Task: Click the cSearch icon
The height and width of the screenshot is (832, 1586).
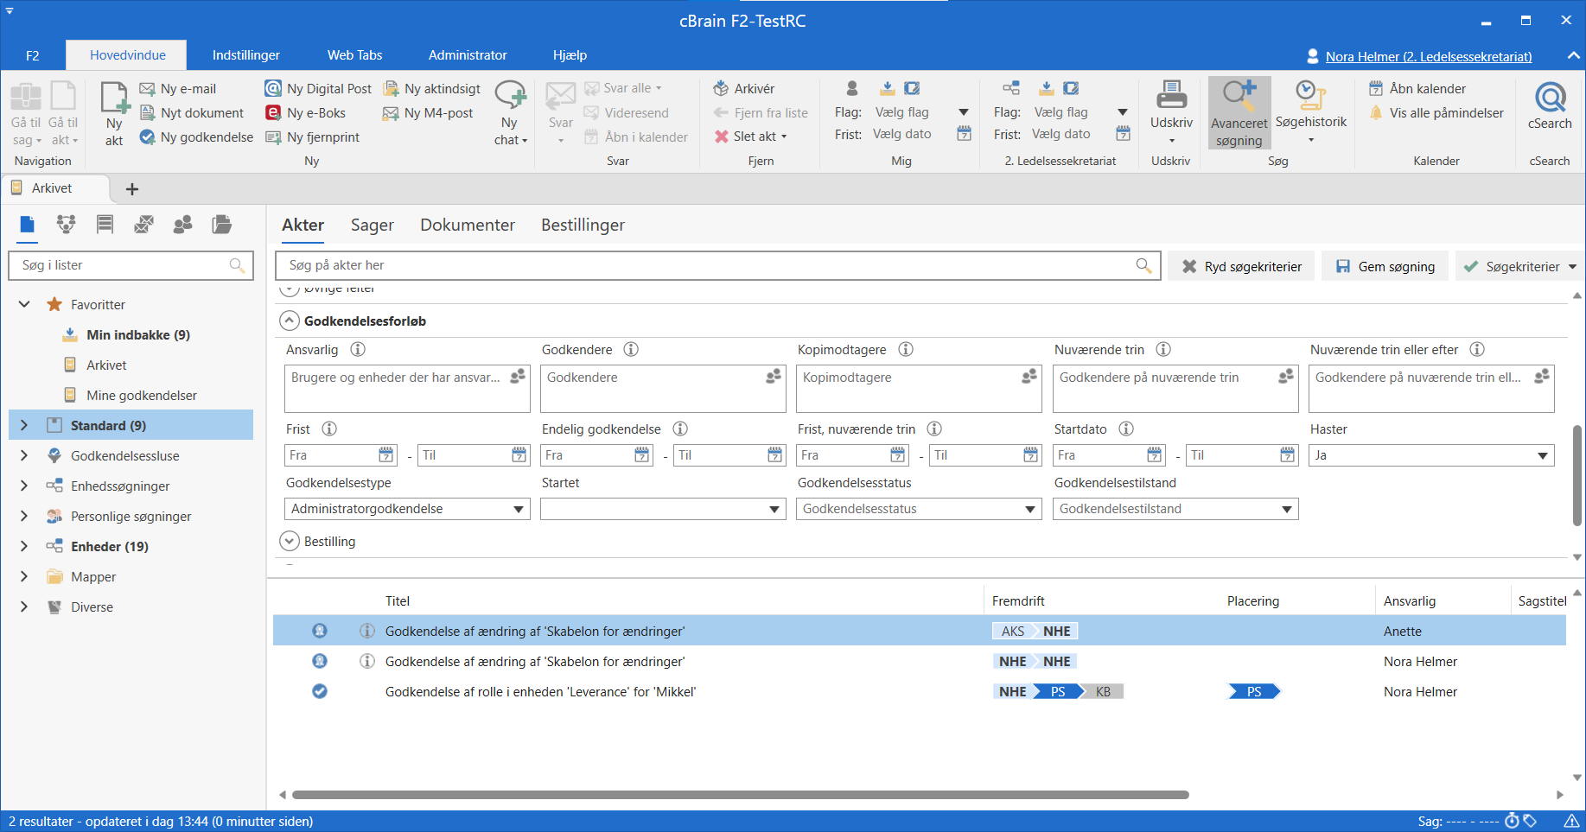Action: point(1549,98)
